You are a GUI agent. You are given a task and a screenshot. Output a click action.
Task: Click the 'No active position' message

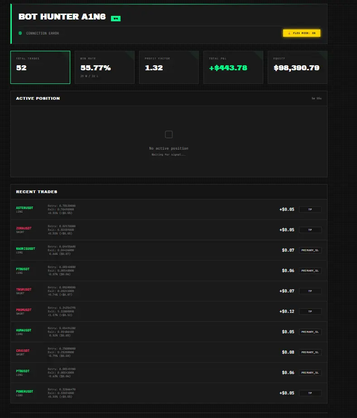coord(169,148)
